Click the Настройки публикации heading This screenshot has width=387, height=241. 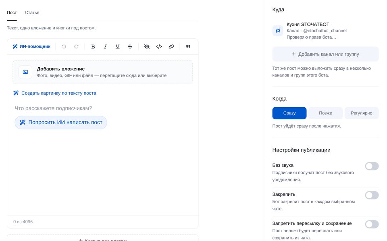(x=302, y=150)
